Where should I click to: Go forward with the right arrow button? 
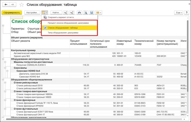(13, 5)
